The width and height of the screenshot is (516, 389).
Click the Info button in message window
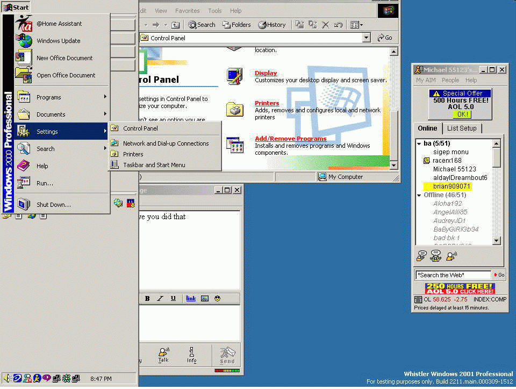(x=191, y=355)
